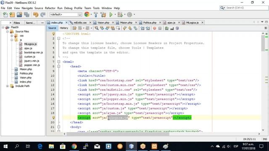Open the Refactor menu
The image size is (269, 151).
point(50,8)
